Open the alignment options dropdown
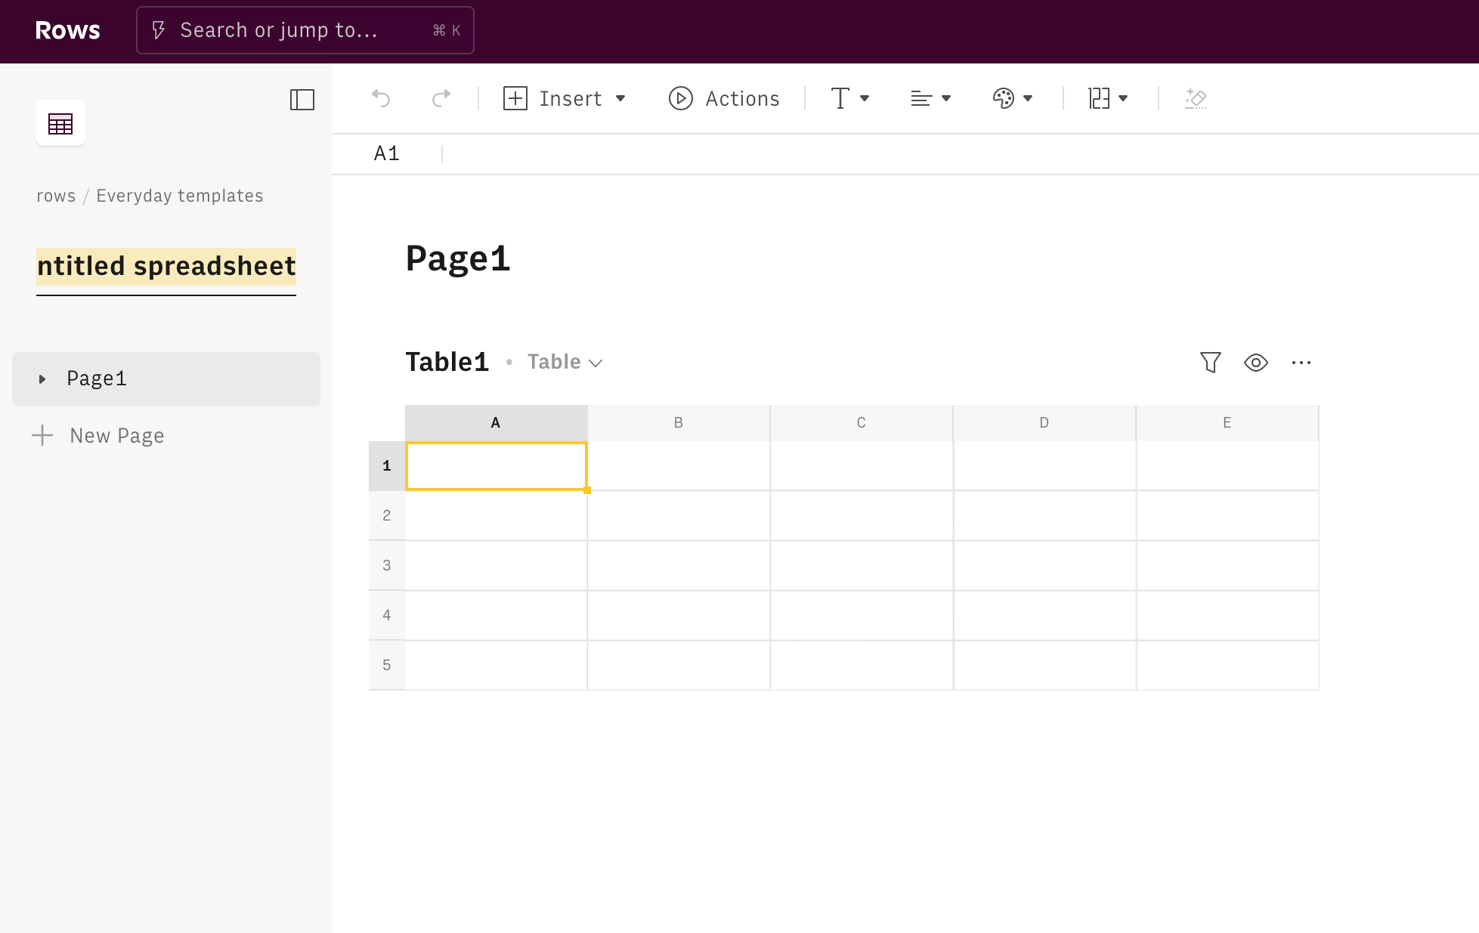The height and width of the screenshot is (933, 1479). point(930,98)
